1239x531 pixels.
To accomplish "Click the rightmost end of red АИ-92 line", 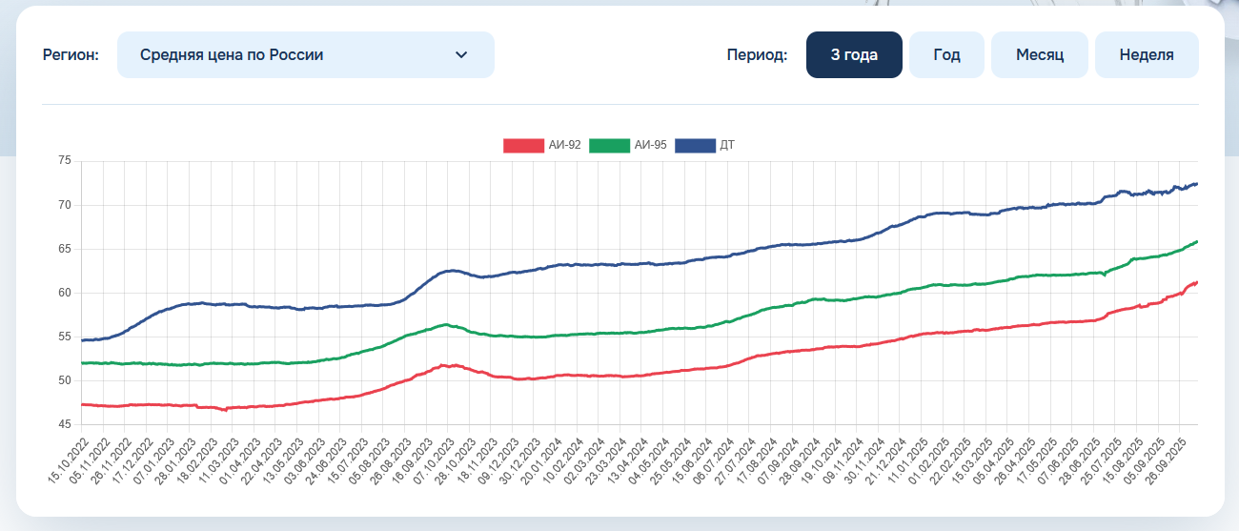I will (1196, 282).
